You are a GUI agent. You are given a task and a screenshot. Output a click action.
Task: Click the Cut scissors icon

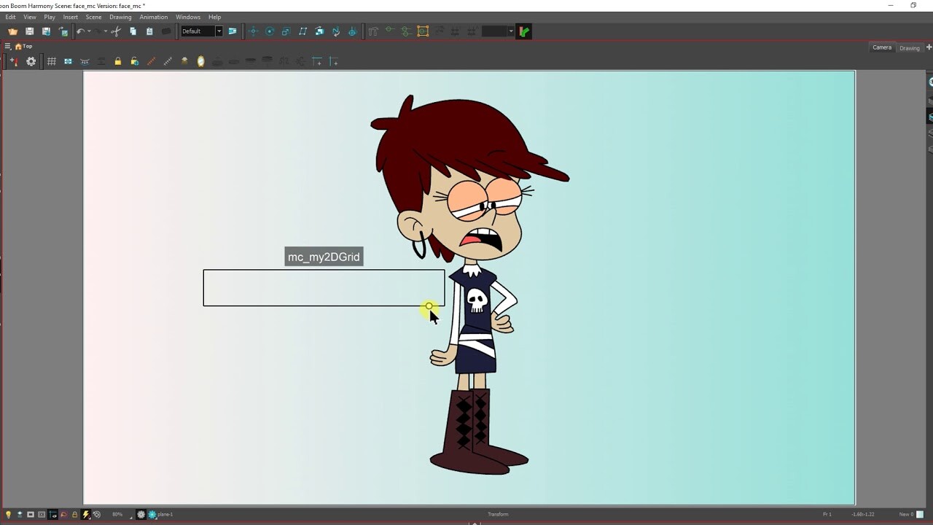pos(116,31)
